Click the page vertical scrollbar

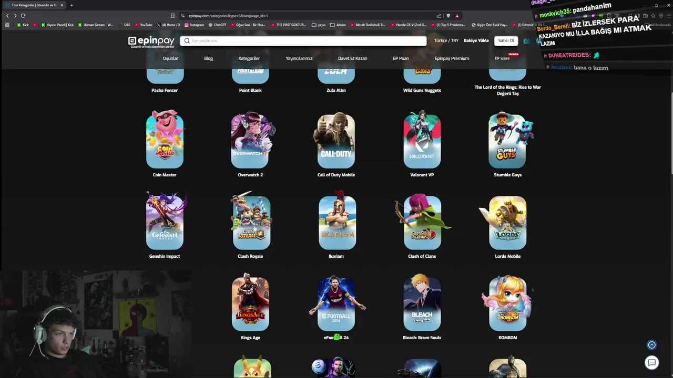(671, 134)
